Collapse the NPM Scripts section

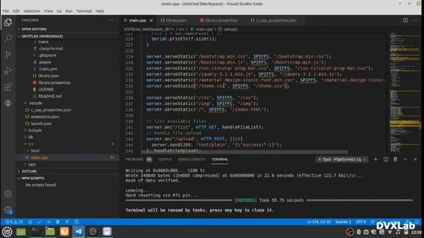coord(32,178)
